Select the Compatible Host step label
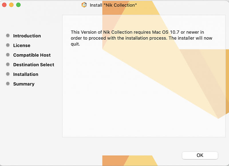This screenshot has height=166, width=229. [x=32, y=55]
